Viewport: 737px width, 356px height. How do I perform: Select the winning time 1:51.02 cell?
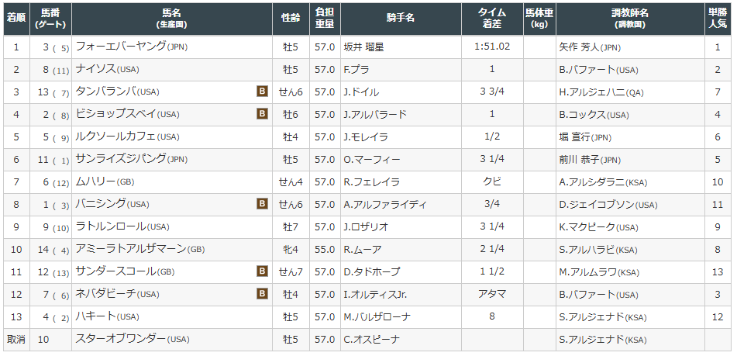491,47
